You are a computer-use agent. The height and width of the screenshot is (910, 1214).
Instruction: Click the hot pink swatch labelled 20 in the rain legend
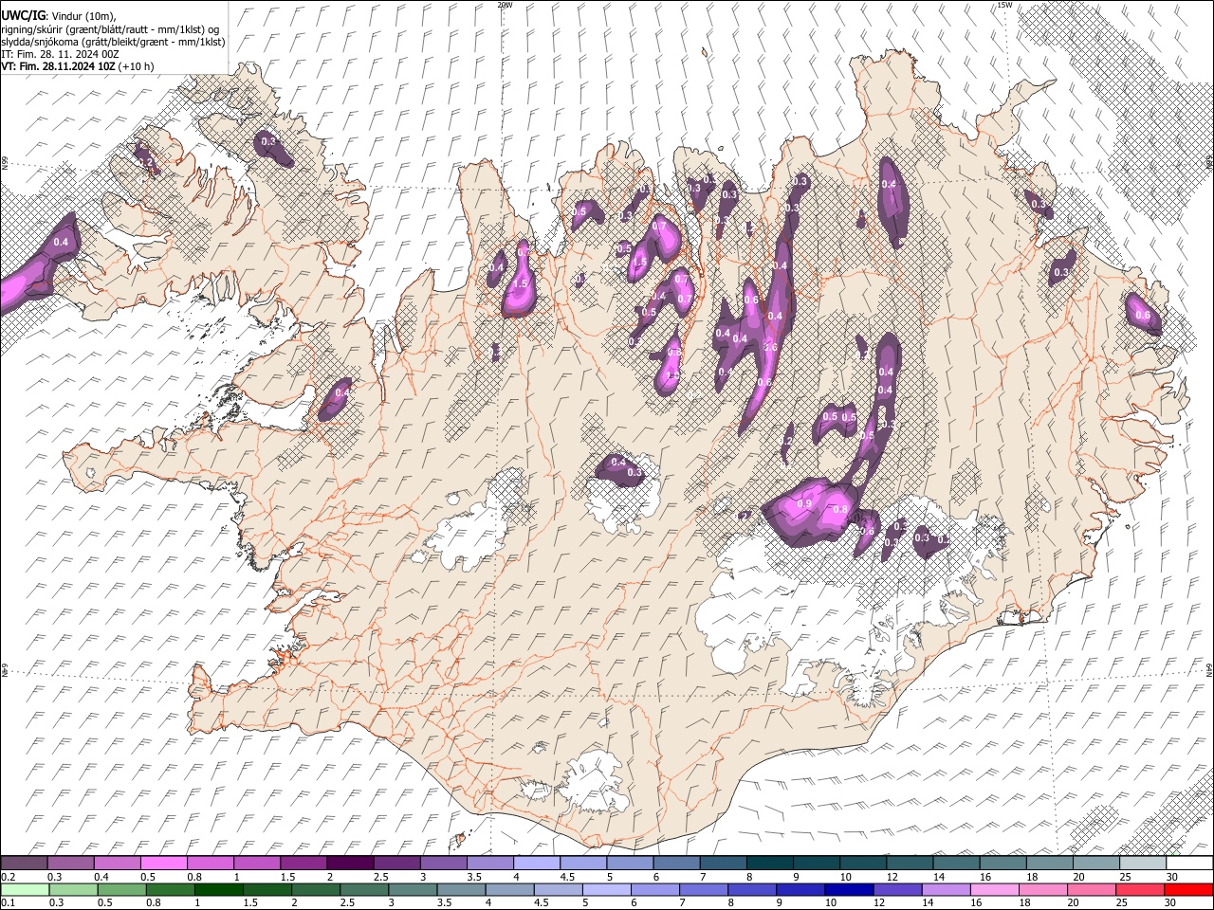pos(1091,889)
